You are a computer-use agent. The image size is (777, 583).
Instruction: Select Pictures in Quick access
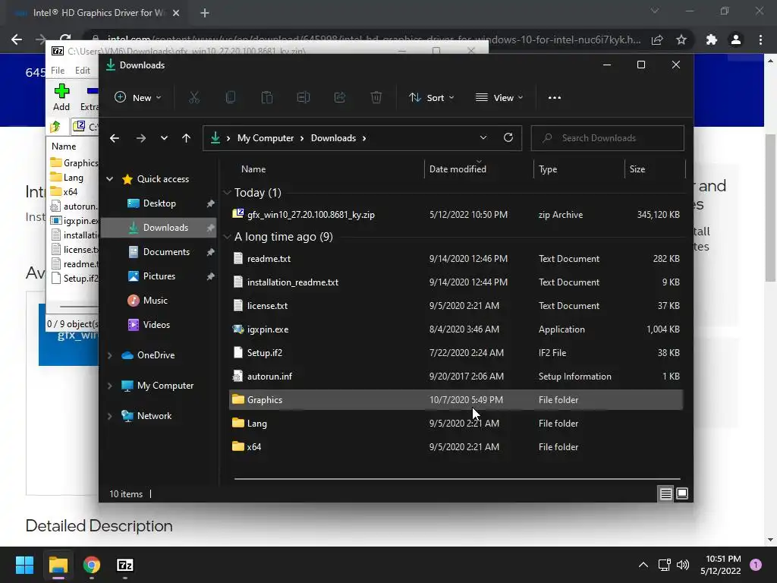click(159, 276)
